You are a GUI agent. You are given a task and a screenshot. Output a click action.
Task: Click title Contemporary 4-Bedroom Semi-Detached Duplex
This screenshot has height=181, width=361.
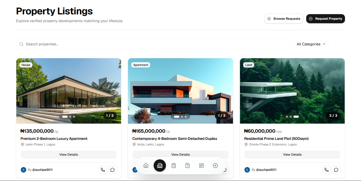tap(175, 139)
